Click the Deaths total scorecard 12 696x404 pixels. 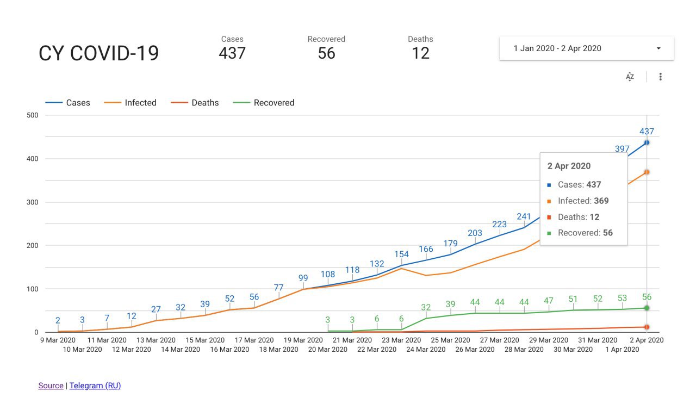click(420, 53)
